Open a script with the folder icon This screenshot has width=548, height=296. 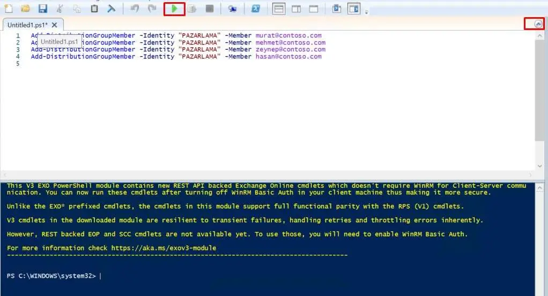pyautogui.click(x=25, y=9)
